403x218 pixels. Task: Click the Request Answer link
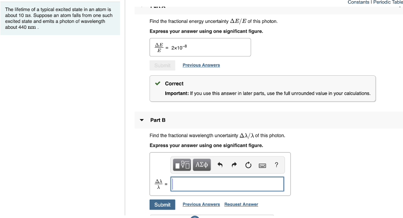241,204
